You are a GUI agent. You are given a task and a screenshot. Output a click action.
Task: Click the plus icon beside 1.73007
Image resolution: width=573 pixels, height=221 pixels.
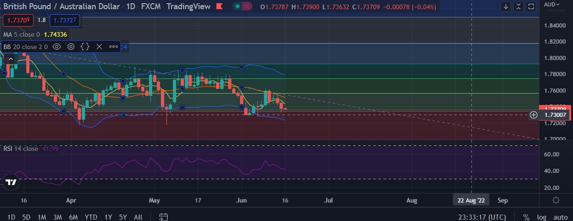pyautogui.click(x=533, y=115)
